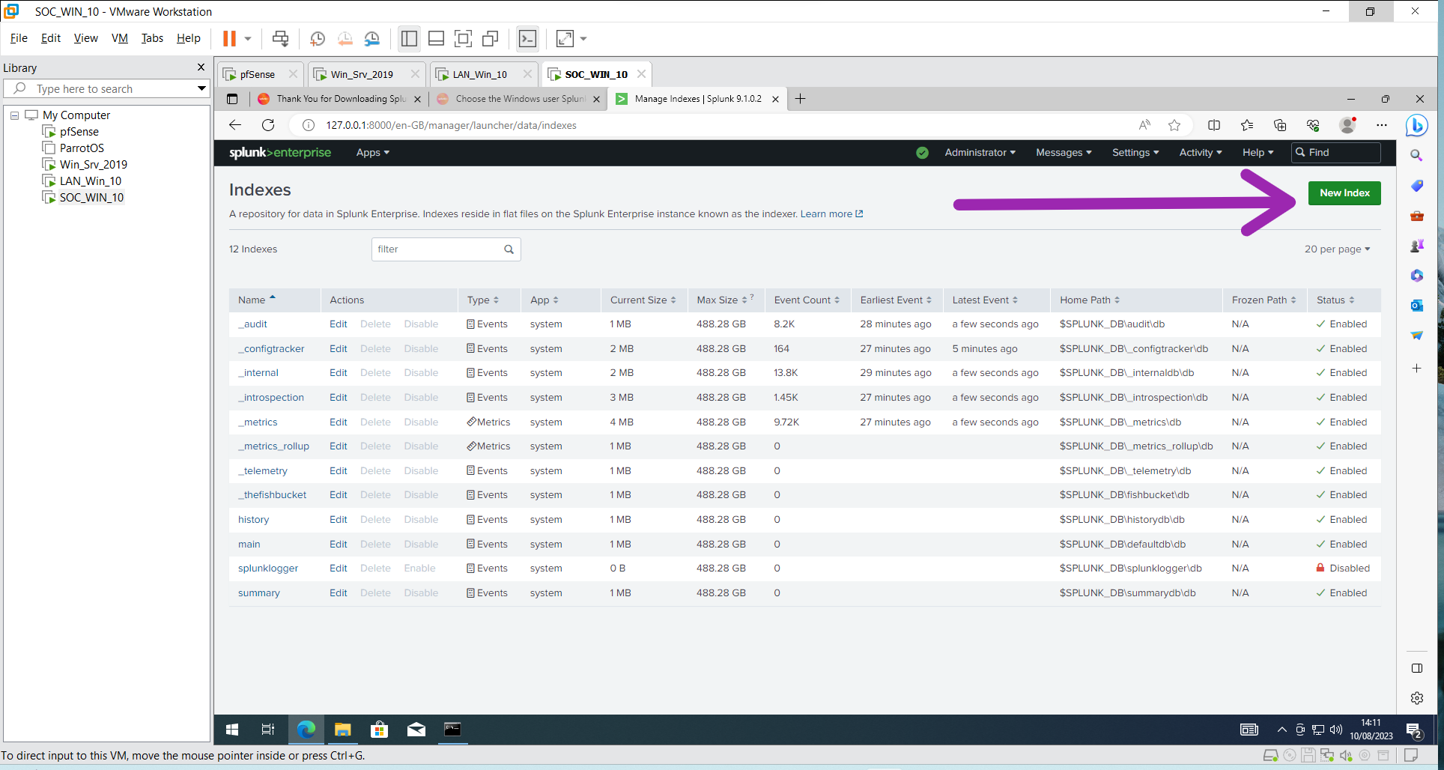Screen dimensions: 1444x770
Task: Open the VMware VM menu
Action: tap(120, 38)
